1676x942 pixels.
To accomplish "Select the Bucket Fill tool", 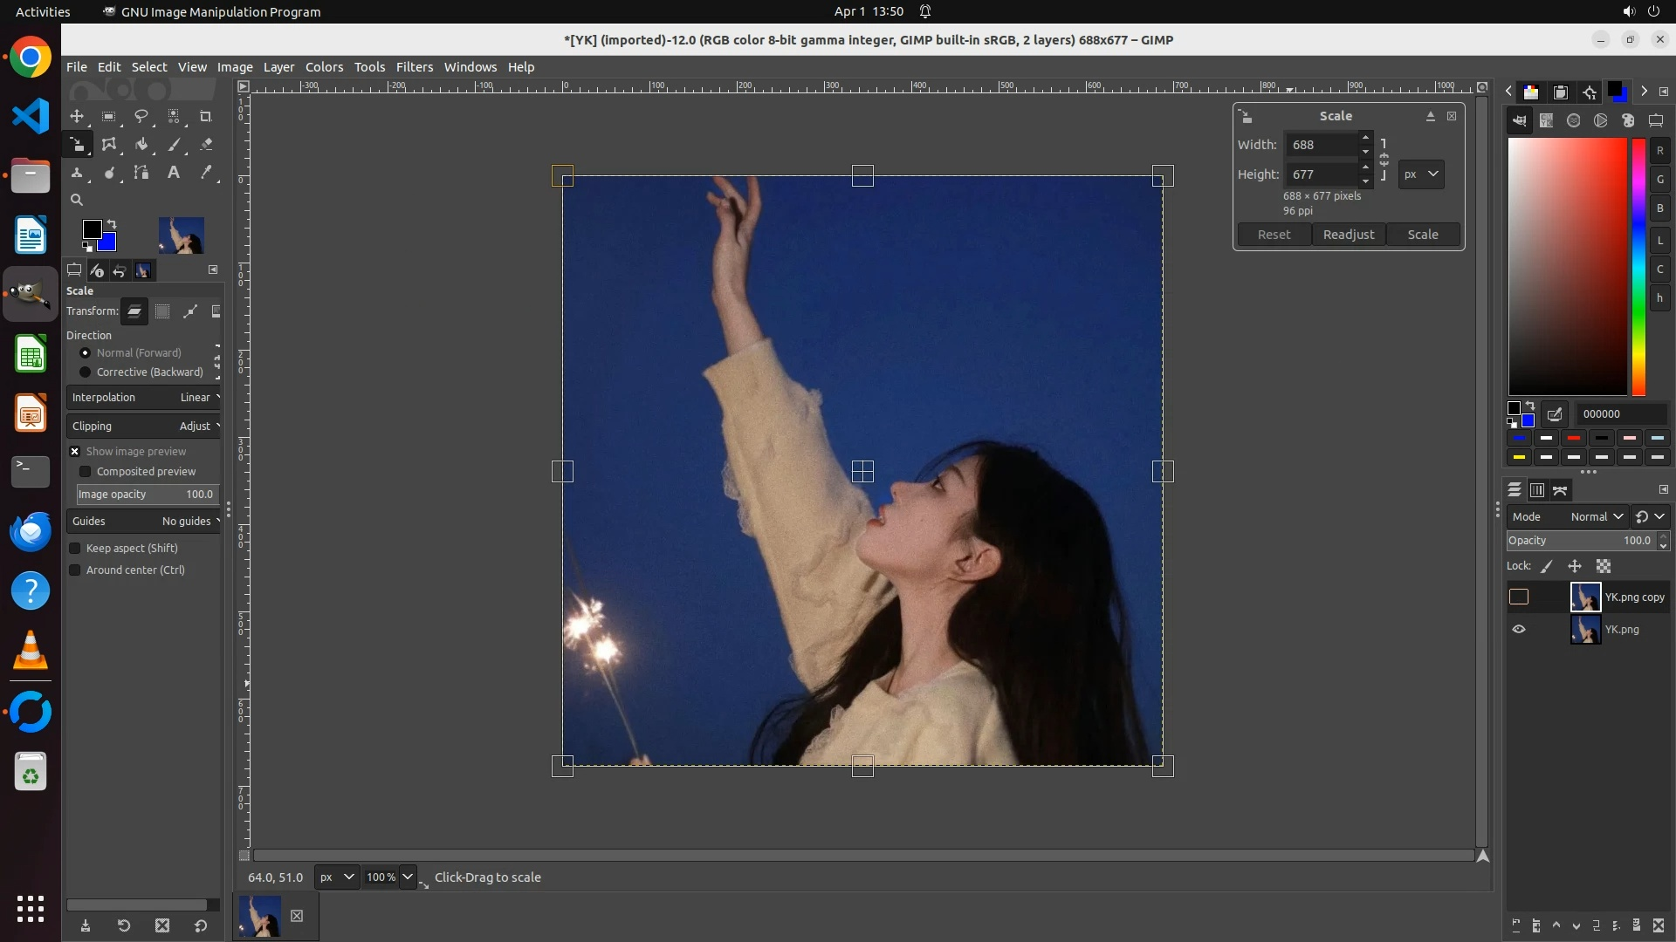I will pos(141,145).
